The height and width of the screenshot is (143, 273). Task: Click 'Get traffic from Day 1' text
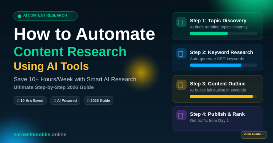[x=209, y=121]
